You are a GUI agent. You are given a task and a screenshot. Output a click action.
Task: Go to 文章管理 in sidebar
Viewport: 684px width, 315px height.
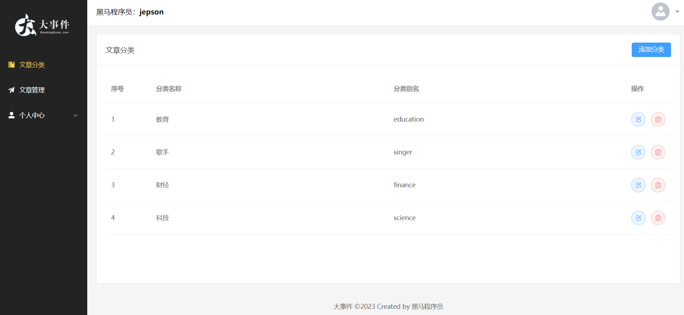32,90
